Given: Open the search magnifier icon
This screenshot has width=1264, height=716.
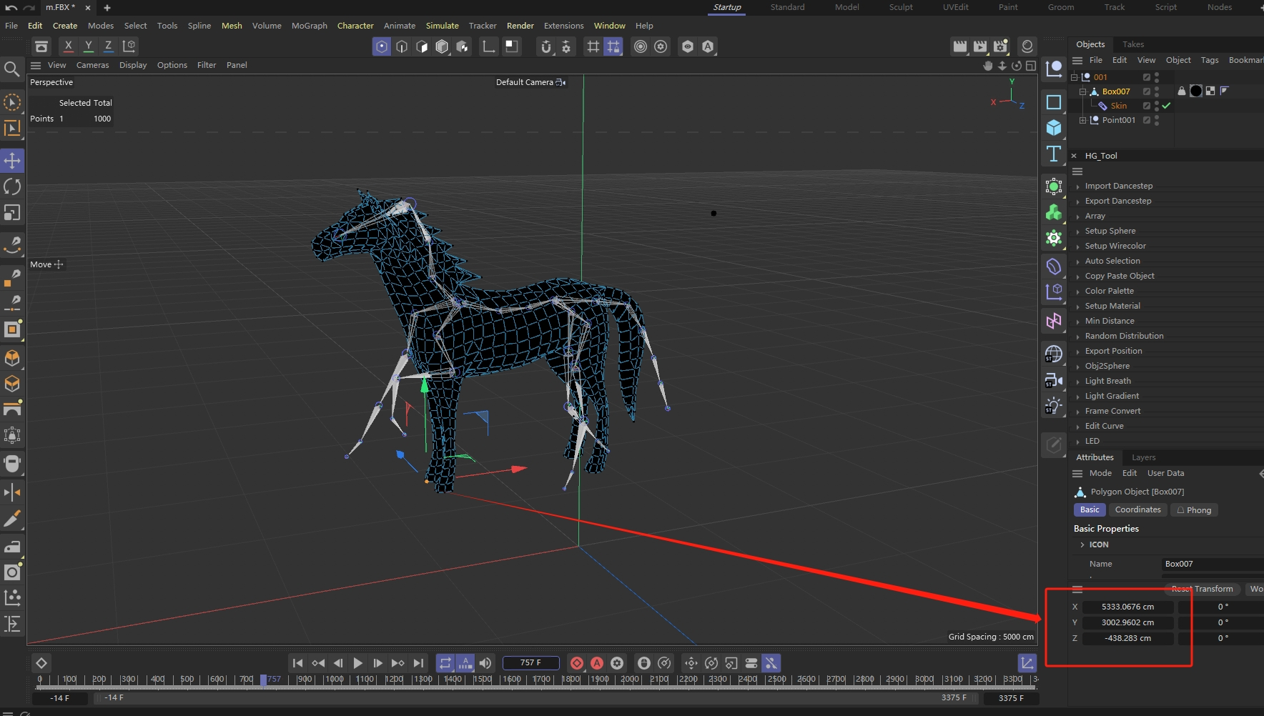Looking at the screenshot, I should pyautogui.click(x=11, y=69).
